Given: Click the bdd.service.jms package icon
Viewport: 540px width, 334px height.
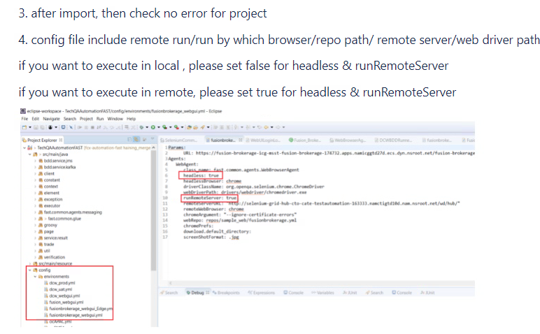Looking at the screenshot, I should [41, 161].
